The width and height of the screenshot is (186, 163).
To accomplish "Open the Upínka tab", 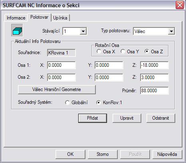I will tap(60, 18).
